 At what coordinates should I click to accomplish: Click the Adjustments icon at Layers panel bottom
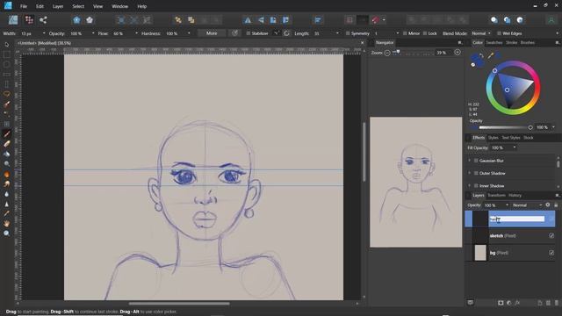click(509, 303)
